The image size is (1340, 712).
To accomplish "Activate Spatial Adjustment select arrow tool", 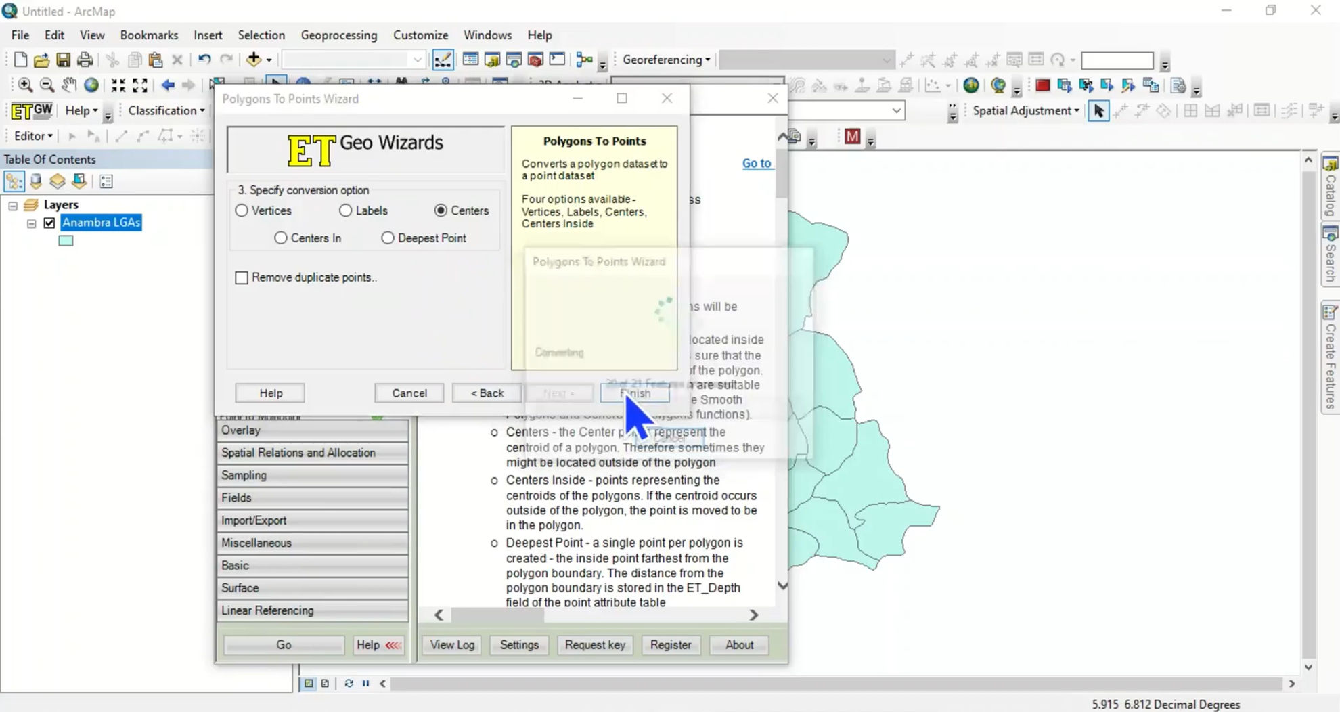I will 1098,111.
